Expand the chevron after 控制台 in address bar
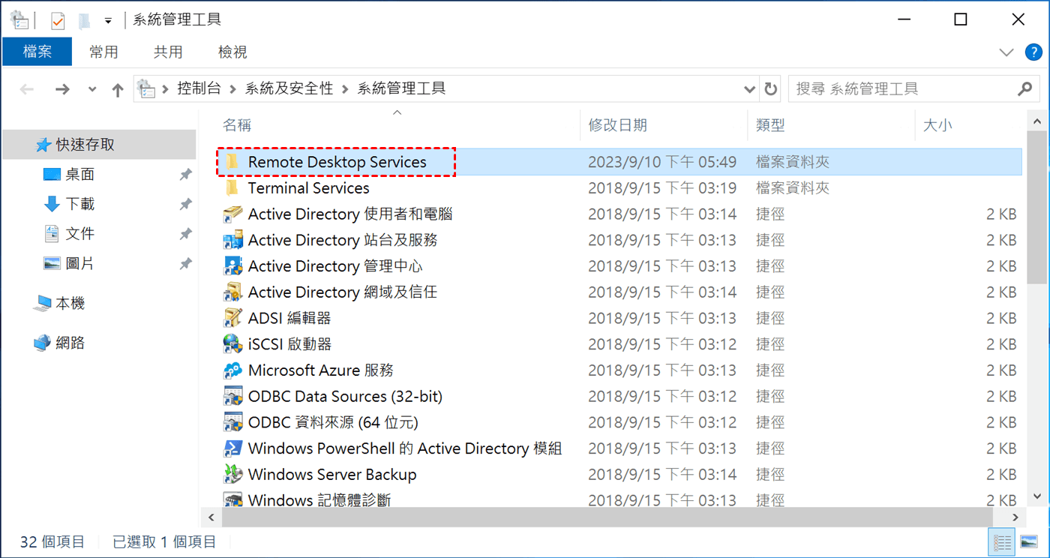Screen dimensions: 1050x558 pyautogui.click(x=232, y=89)
